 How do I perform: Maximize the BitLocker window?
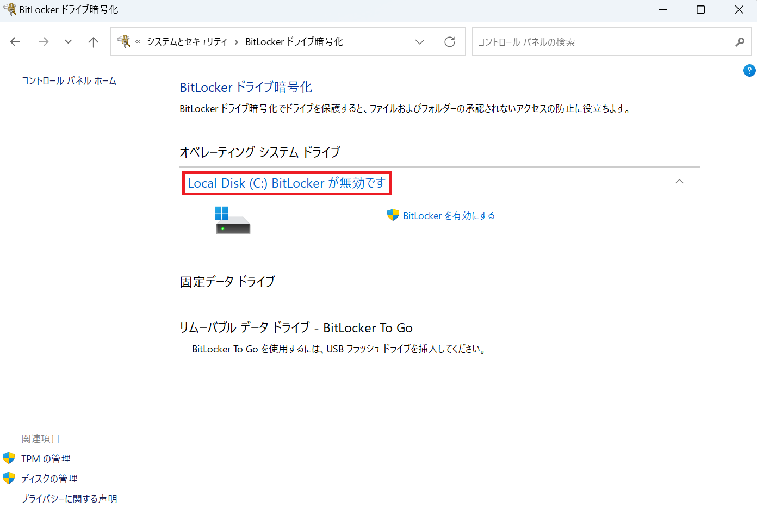701,10
